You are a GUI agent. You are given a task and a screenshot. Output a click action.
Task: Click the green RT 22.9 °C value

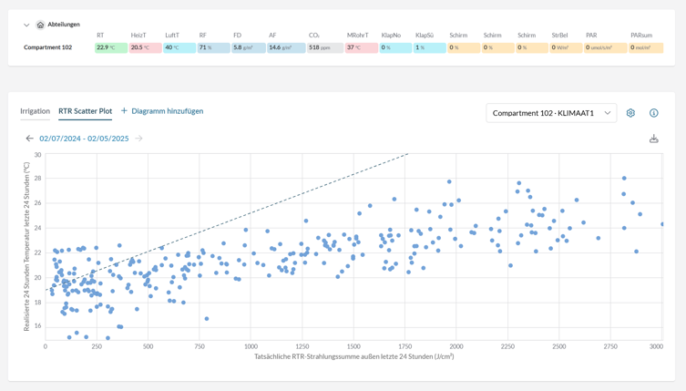pos(111,47)
